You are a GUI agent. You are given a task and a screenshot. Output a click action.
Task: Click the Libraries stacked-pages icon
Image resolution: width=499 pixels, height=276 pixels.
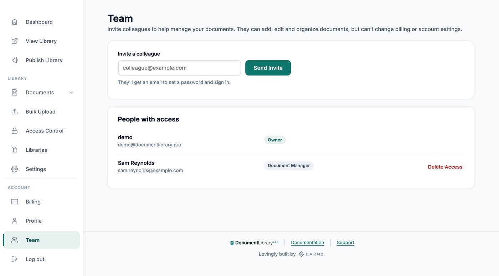[15, 150]
